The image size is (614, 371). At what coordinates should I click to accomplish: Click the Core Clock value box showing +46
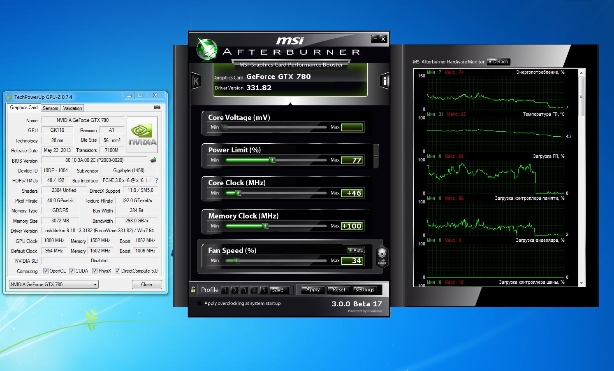pyautogui.click(x=352, y=193)
